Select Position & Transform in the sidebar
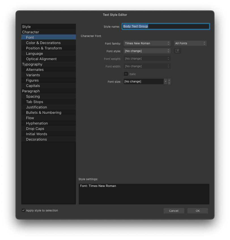230x240 pixels. point(48,48)
